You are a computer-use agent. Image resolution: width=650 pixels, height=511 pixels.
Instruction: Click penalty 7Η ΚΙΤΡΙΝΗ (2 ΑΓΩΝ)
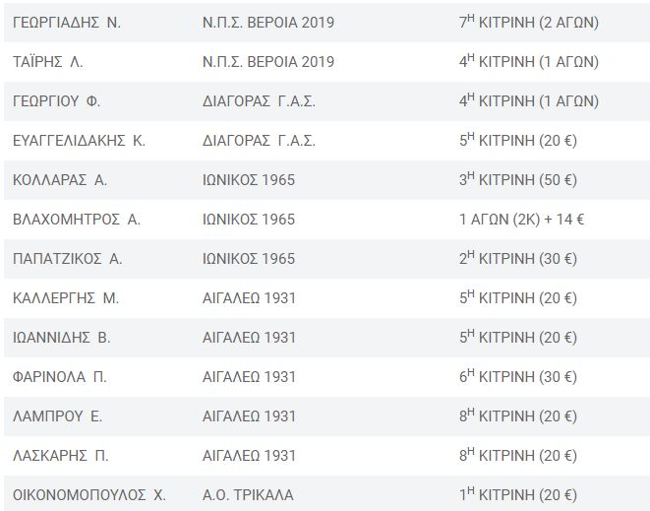tap(528, 23)
